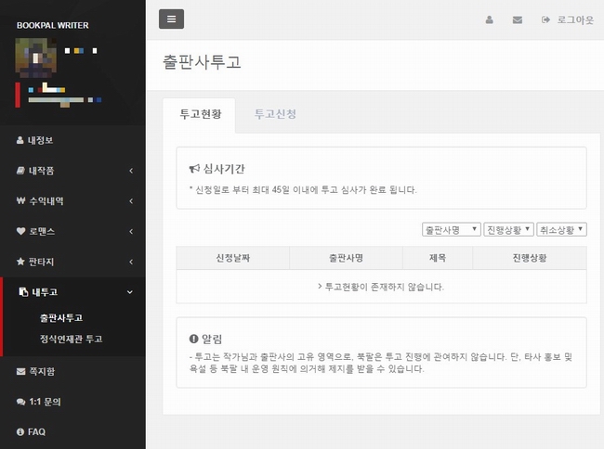The image size is (604, 449).
Task: Switch to the 투고신청 tab
Action: pos(275,114)
